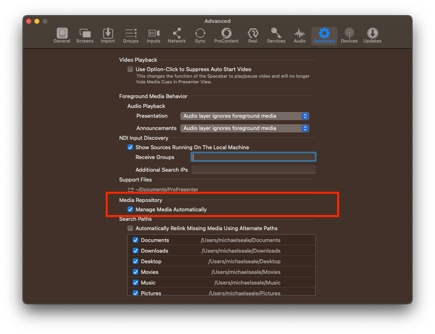Viewport: 435px width, 334px height.
Task: Select the /Users/michaelseale/Music path text
Action: (x=247, y=282)
